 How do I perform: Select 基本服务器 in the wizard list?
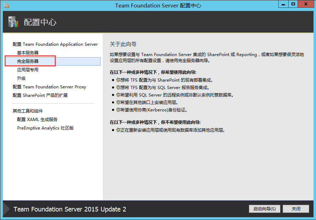coord(28,53)
